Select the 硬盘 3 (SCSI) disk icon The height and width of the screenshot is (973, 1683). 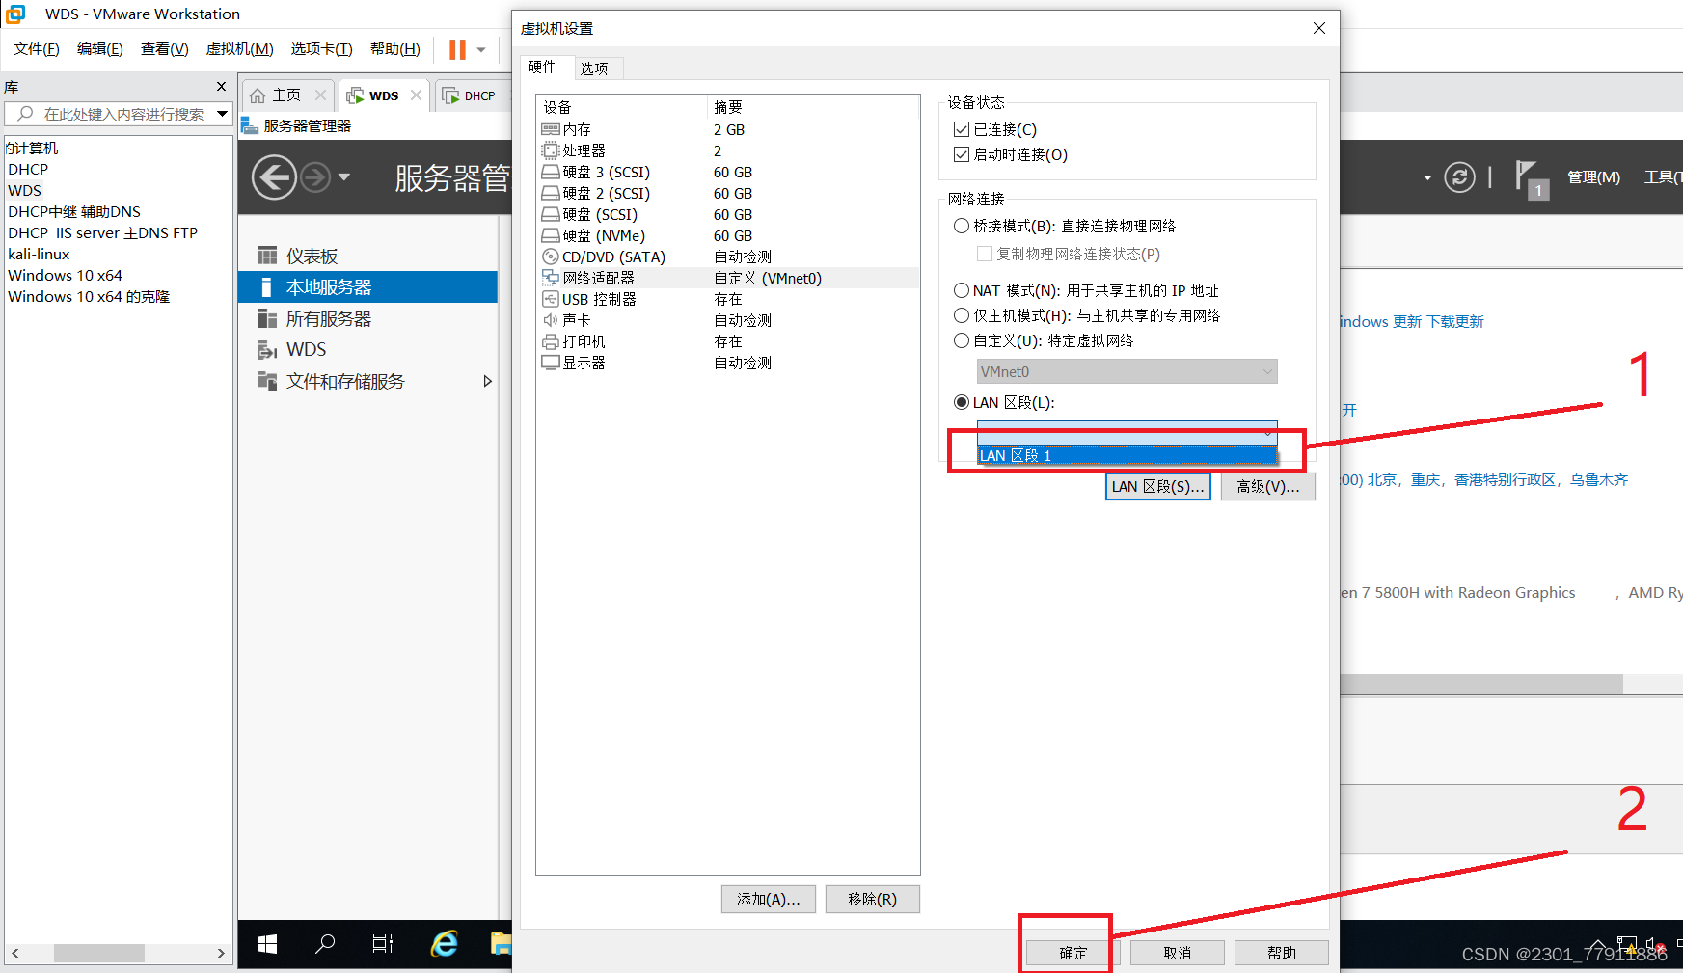tap(551, 172)
